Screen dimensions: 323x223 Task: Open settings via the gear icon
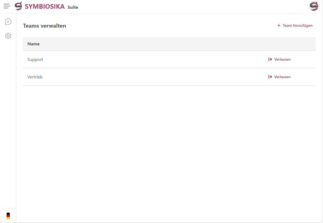pyautogui.click(x=8, y=36)
